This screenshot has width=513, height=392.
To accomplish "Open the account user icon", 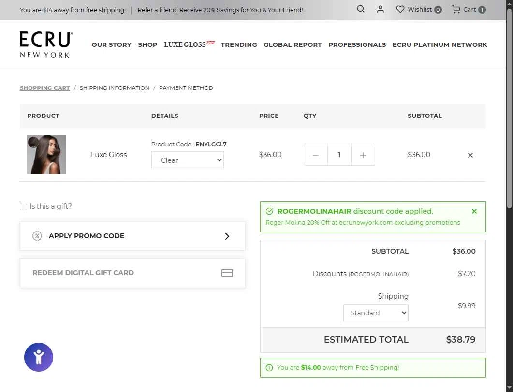I will 380,9.
